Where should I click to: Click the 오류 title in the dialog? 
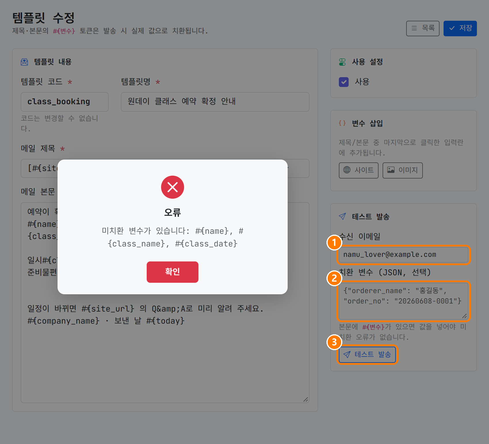[173, 212]
